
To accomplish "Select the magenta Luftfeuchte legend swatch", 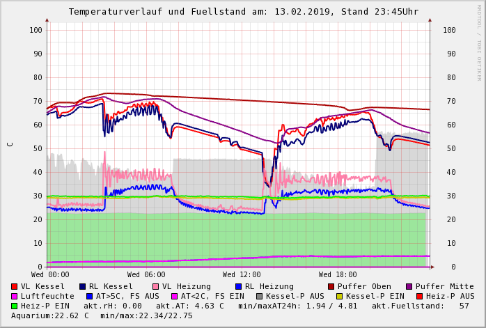I will click(15, 296).
